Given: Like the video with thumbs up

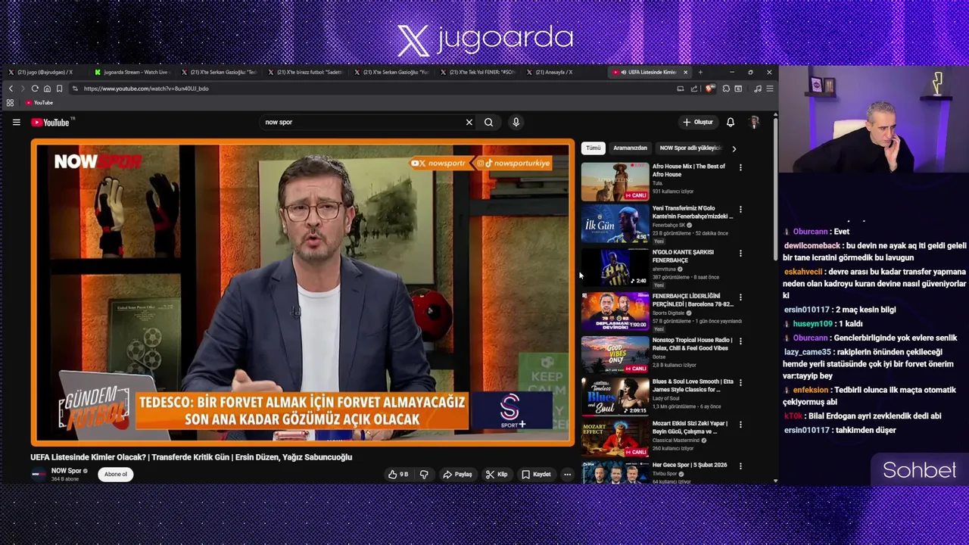Looking at the screenshot, I should pyautogui.click(x=398, y=474).
